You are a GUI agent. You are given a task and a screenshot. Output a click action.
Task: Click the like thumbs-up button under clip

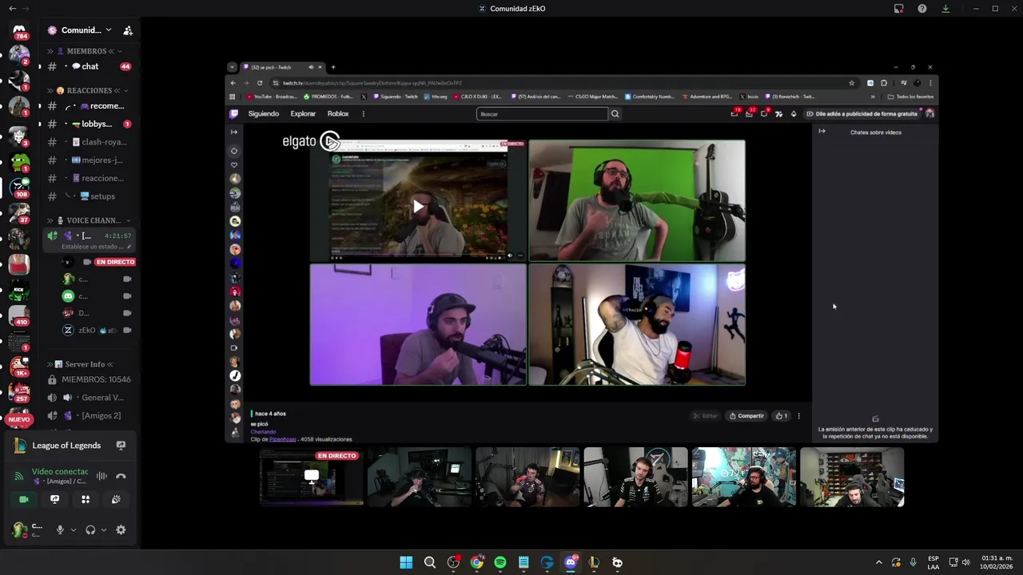(782, 416)
